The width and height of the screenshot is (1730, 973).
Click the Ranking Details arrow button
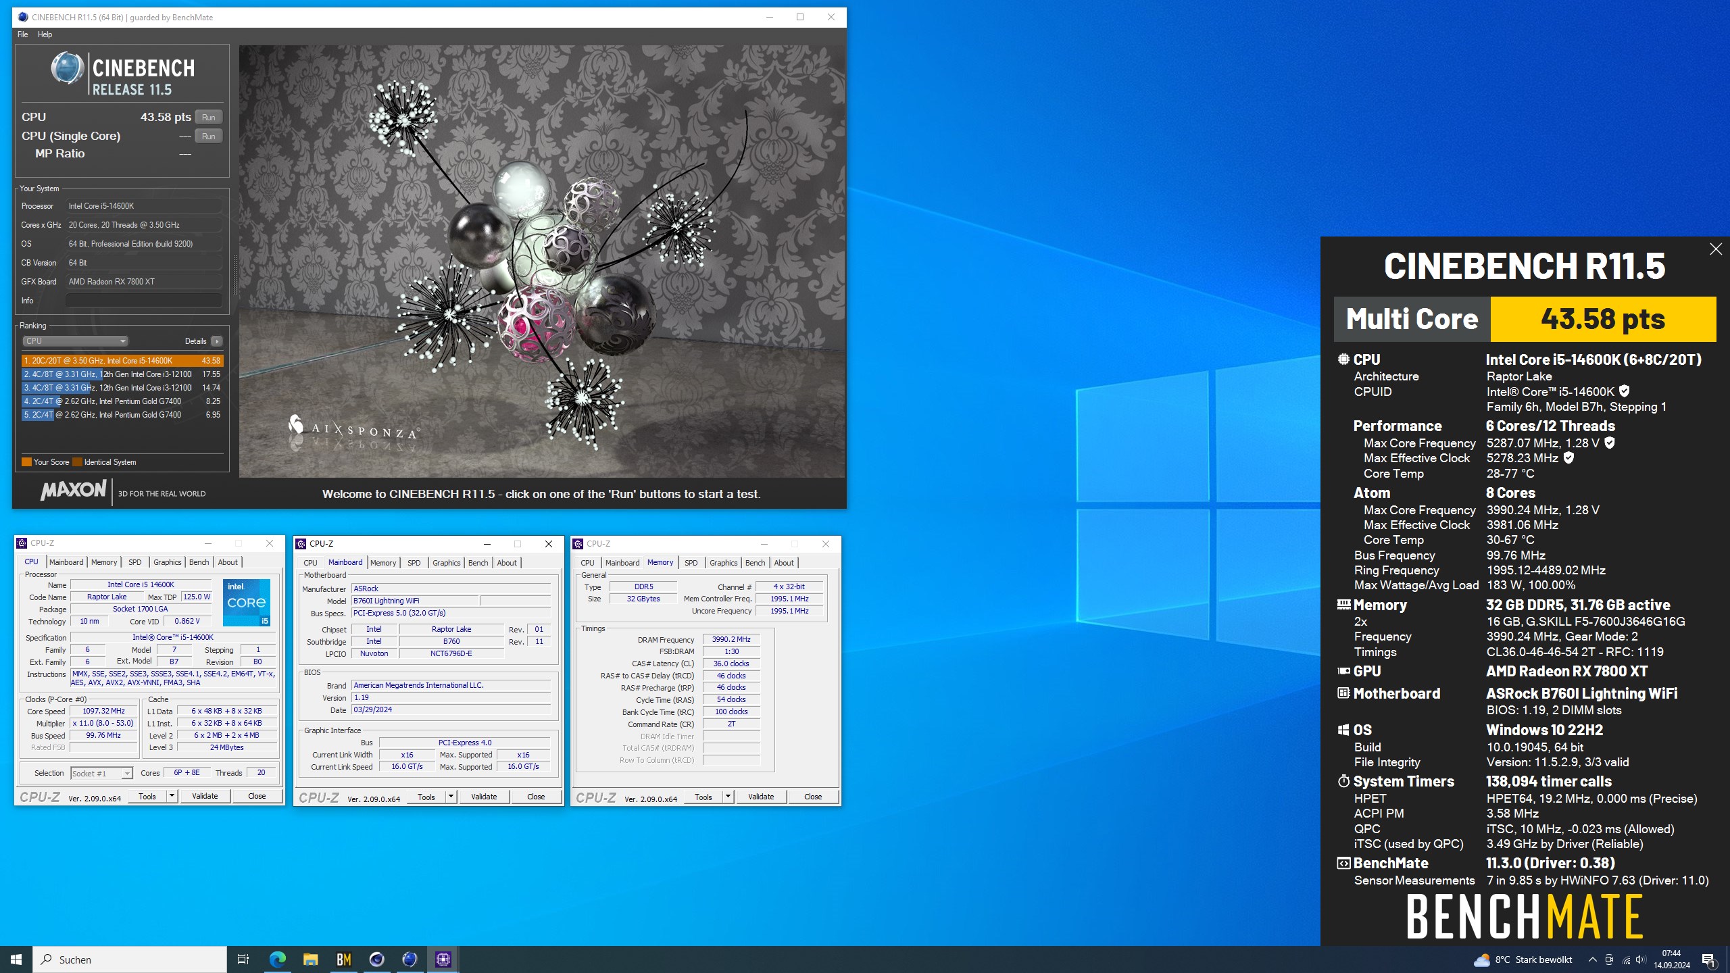[217, 341]
